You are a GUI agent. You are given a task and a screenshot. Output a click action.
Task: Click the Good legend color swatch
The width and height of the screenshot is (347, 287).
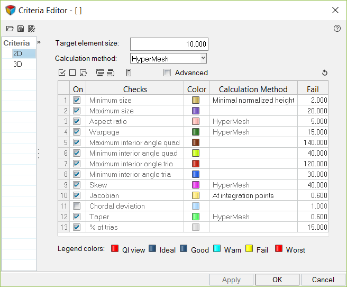pos(184,248)
